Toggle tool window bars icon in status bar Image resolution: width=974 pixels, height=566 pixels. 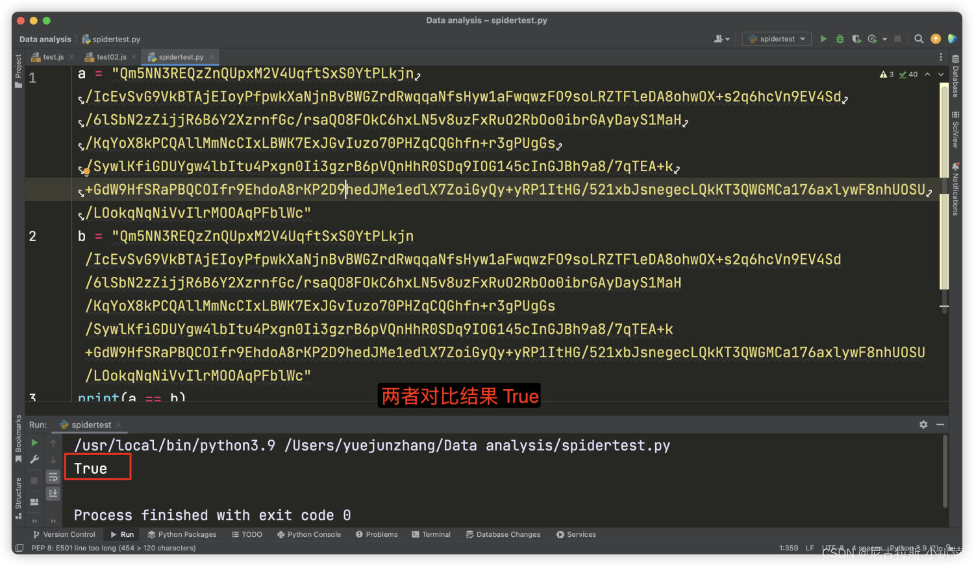tap(19, 548)
